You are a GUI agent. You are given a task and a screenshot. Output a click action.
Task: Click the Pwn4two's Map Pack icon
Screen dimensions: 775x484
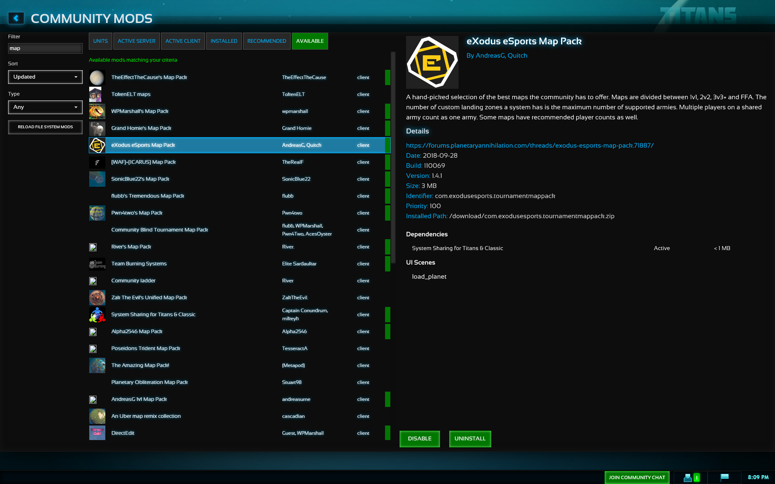point(96,213)
